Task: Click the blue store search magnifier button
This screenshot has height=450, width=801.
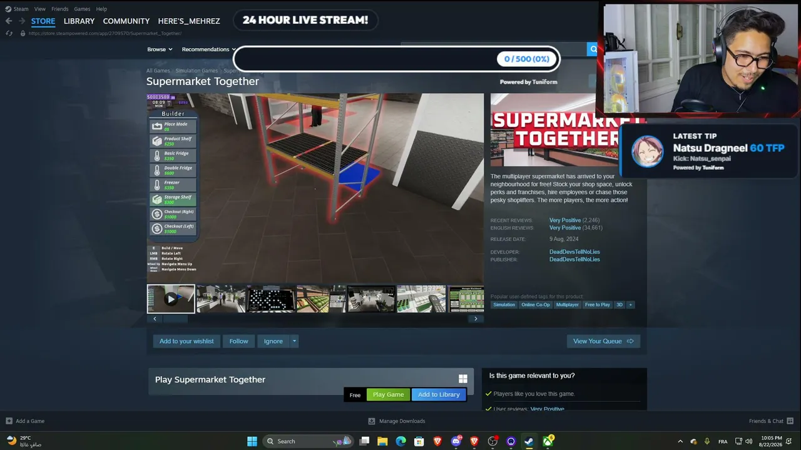Action: click(592, 49)
